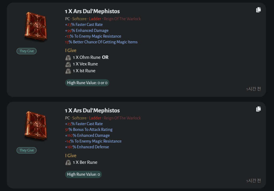Click the Ber Rune icon
Screen dimensions: 274x191
pyautogui.click(x=68, y=162)
